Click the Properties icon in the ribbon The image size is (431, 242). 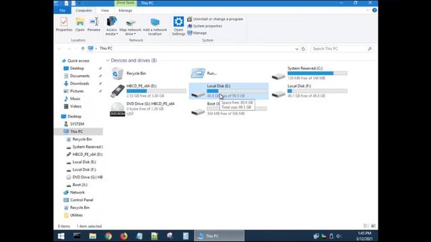(64, 22)
